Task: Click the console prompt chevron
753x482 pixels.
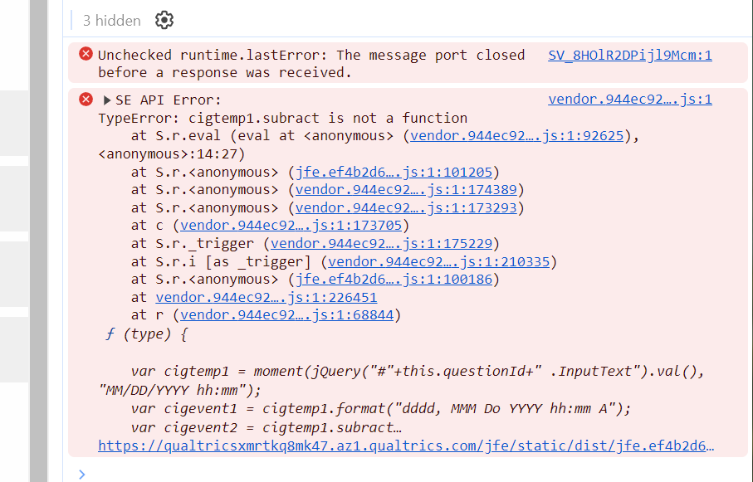Action: click(x=82, y=475)
